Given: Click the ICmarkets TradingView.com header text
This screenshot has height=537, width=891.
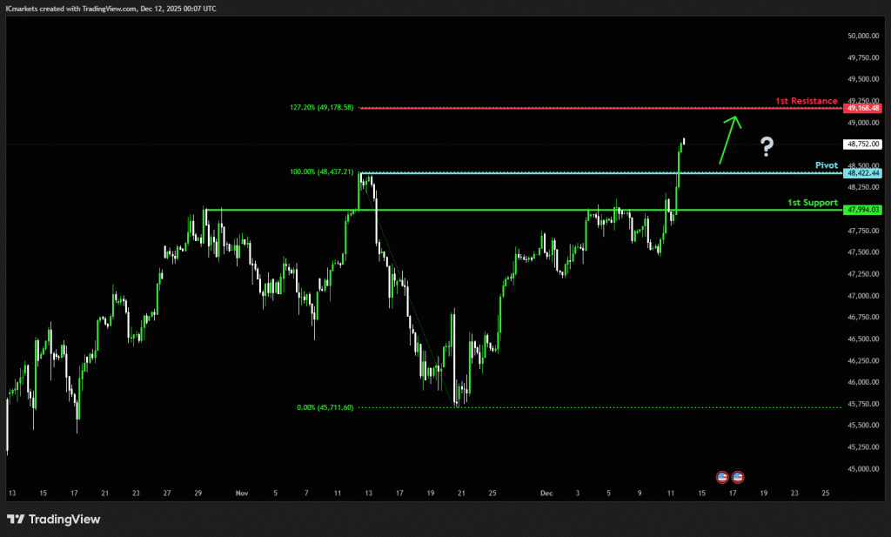Looking at the screenshot, I should 111,8.
